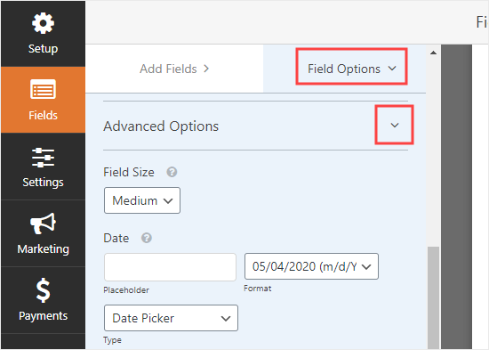
Task: Open the date Format dropdown
Action: point(311,266)
